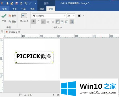Delete the text with 删除
The width and height of the screenshot is (119, 99).
12,16
